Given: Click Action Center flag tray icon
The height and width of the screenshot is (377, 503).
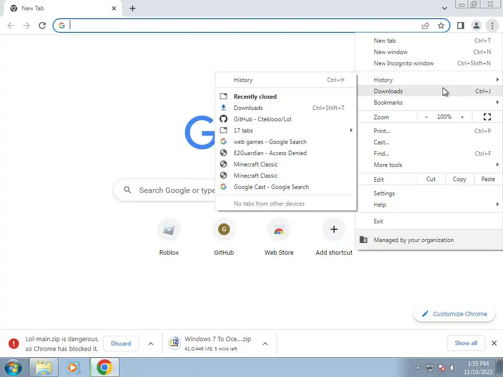Looking at the screenshot, I should pos(442,368).
